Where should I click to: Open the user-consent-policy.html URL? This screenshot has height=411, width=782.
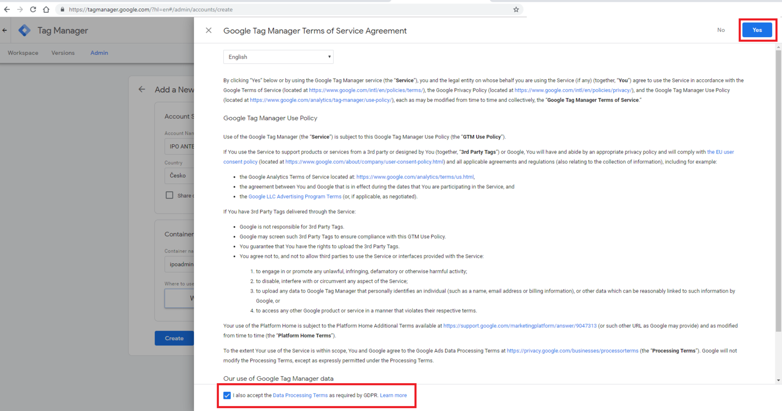click(x=365, y=162)
